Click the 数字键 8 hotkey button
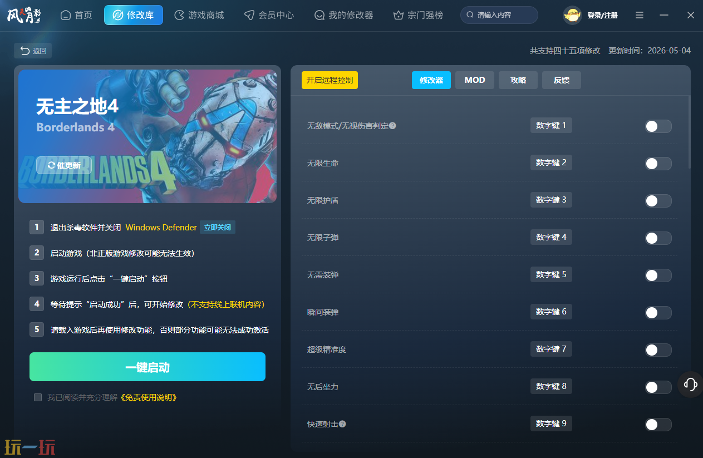This screenshot has height=458, width=703. 551,386
